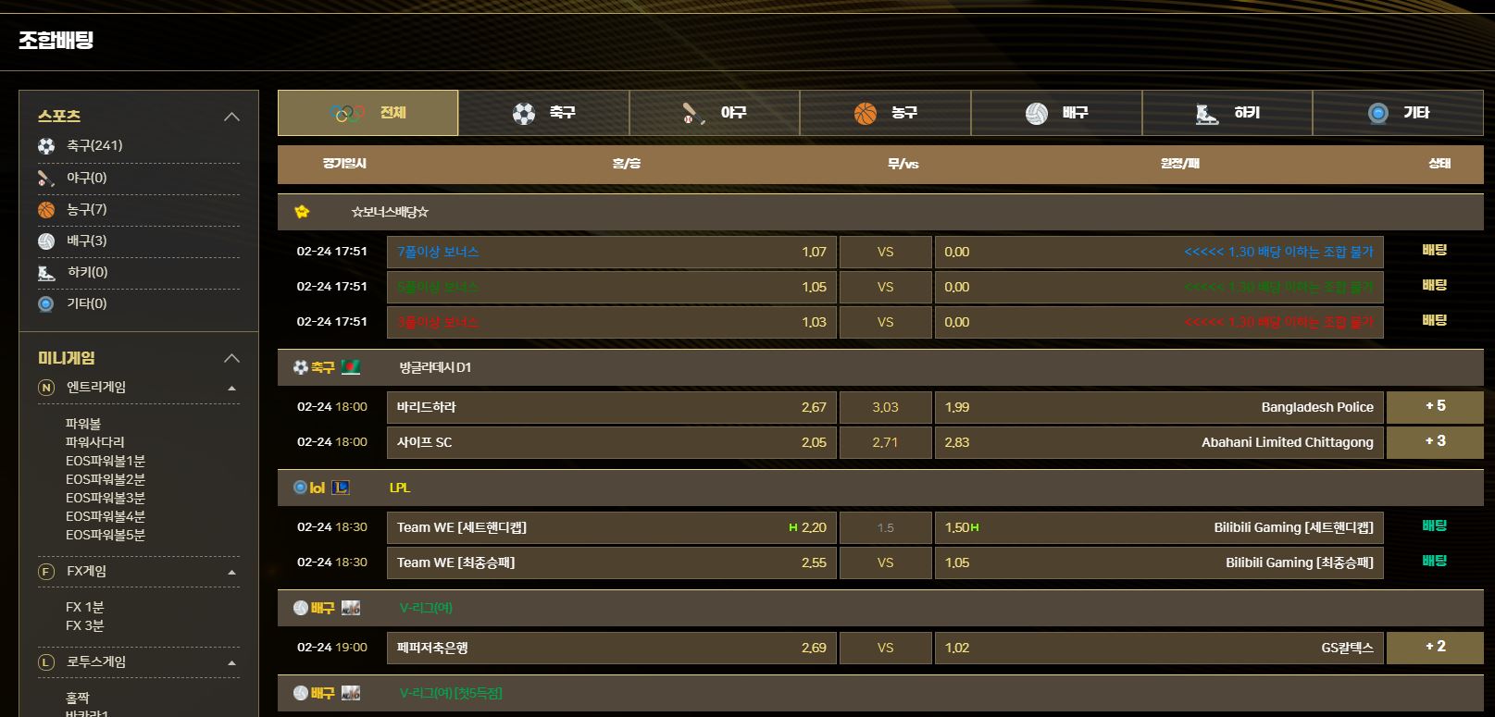The image size is (1495, 717).
Task: Collapse the 엔트리게임 submenu arrow
Action: [231, 389]
